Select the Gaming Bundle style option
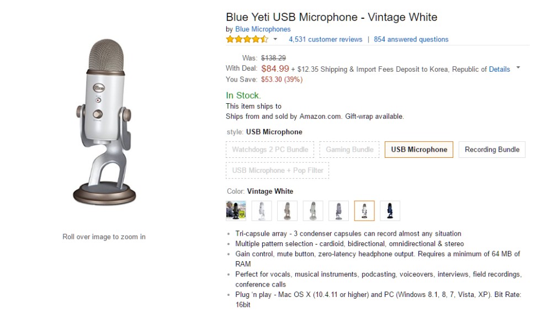Screen dimensions: 541x313 point(349,150)
